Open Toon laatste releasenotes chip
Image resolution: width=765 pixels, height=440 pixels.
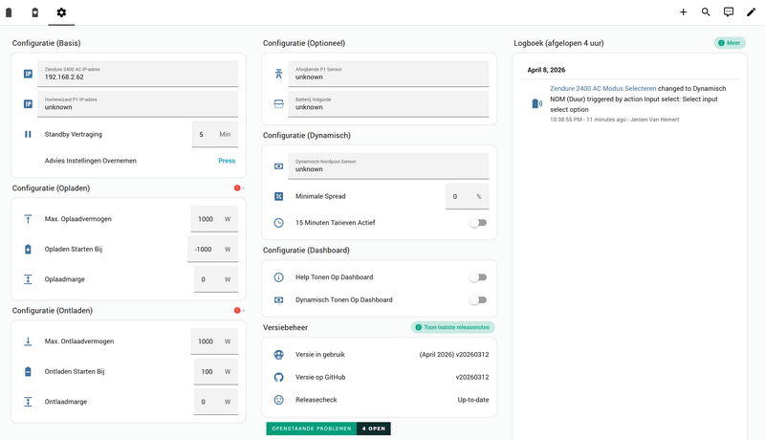click(453, 327)
